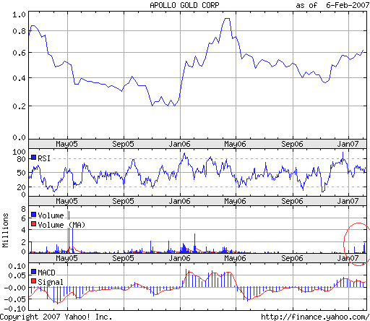
Task: Click 'Sep05' under the price chart
Action: (123, 144)
